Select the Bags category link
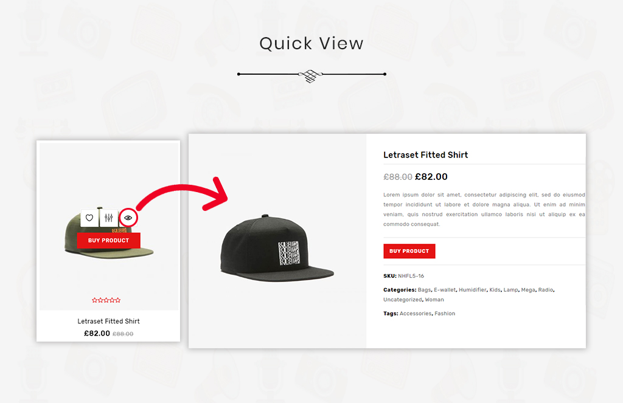Screen dimensions: 623x403 (x=424, y=290)
